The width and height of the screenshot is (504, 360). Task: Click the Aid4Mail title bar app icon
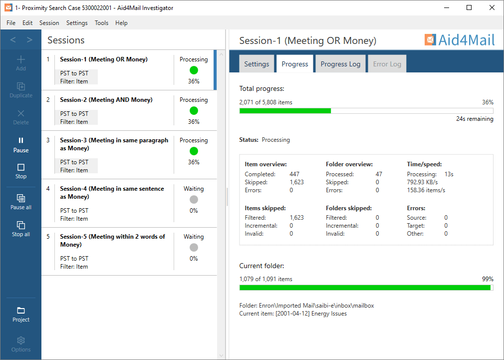point(8,7)
